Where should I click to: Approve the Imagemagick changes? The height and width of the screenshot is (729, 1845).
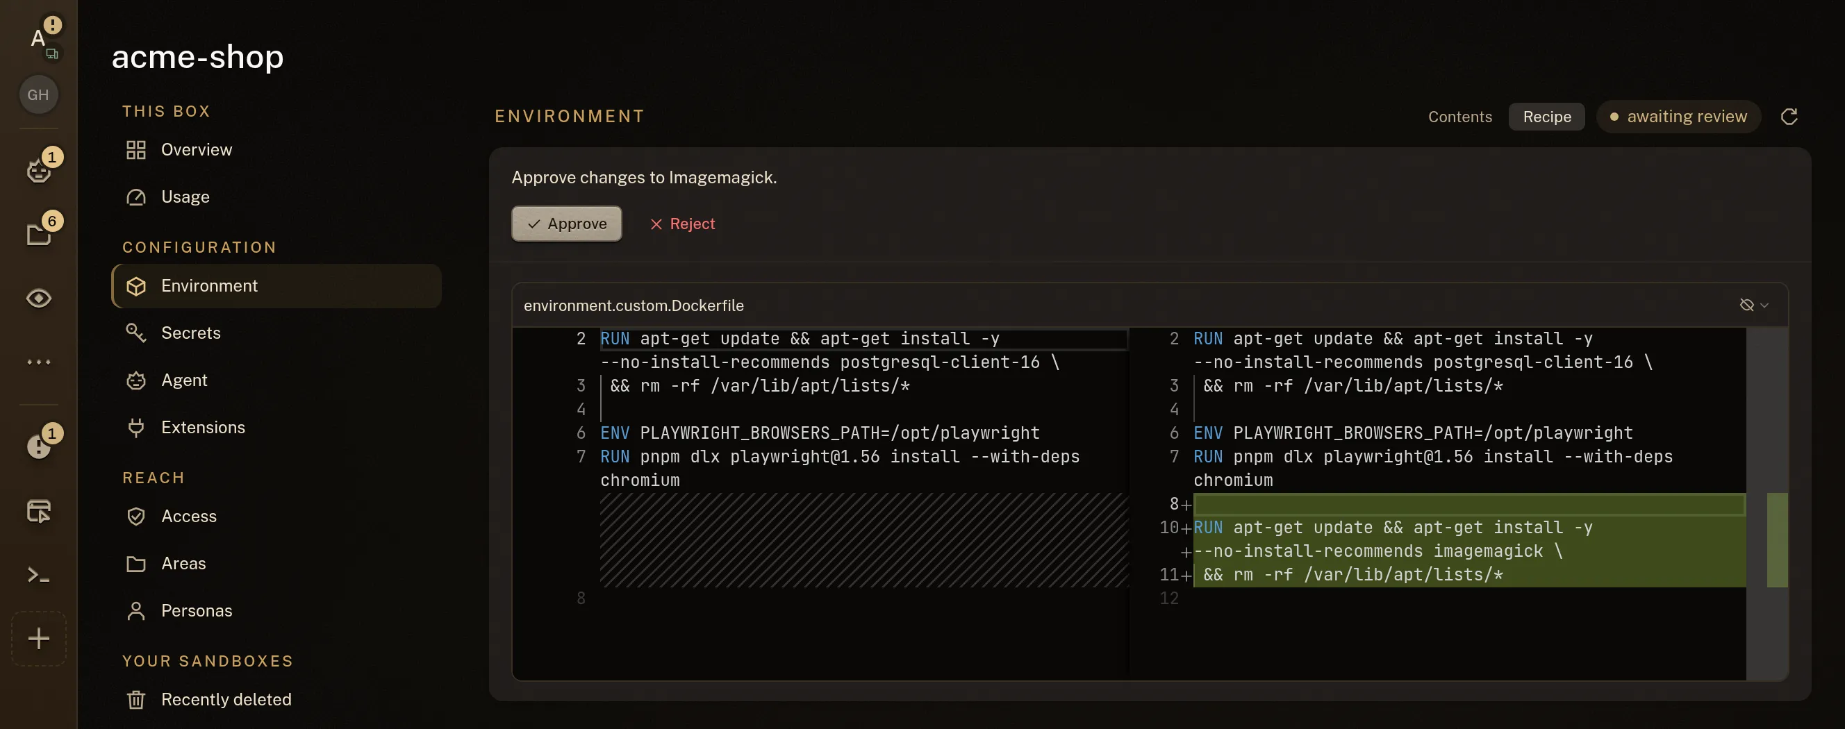[x=566, y=224]
